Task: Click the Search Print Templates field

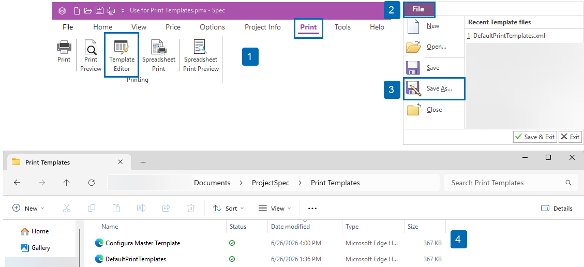Action: pyautogui.click(x=510, y=183)
